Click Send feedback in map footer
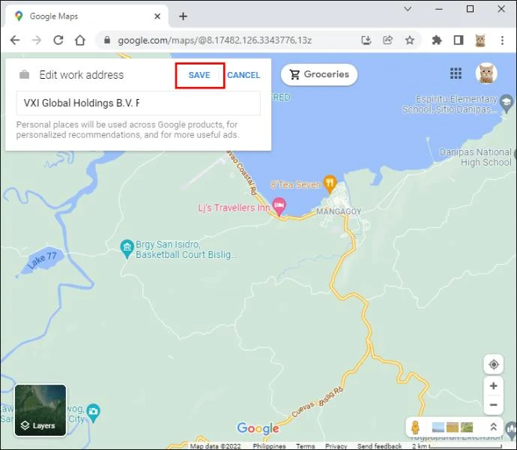Image resolution: width=517 pixels, height=450 pixels. tap(379, 446)
